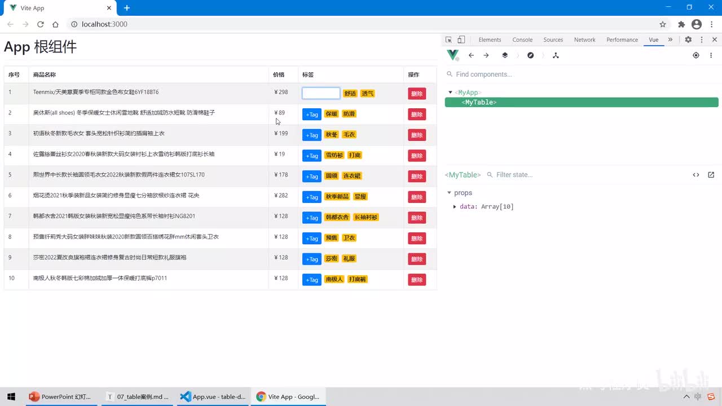
Task: Reload the browser page
Action: 41,24
